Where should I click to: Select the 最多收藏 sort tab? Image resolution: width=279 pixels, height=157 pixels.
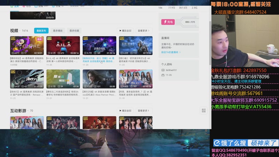coord(74,31)
